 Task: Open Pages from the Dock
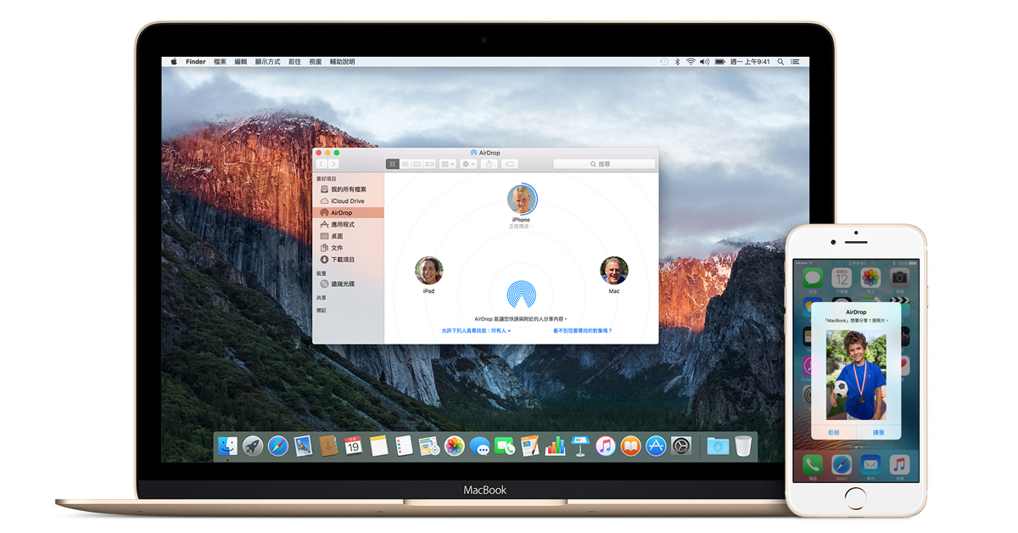pyautogui.click(x=530, y=446)
